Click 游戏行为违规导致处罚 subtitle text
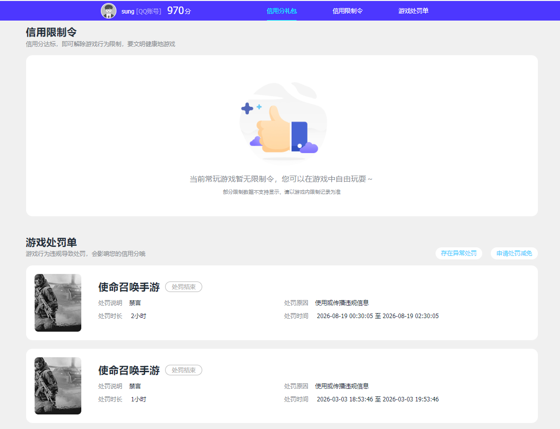 click(x=85, y=253)
